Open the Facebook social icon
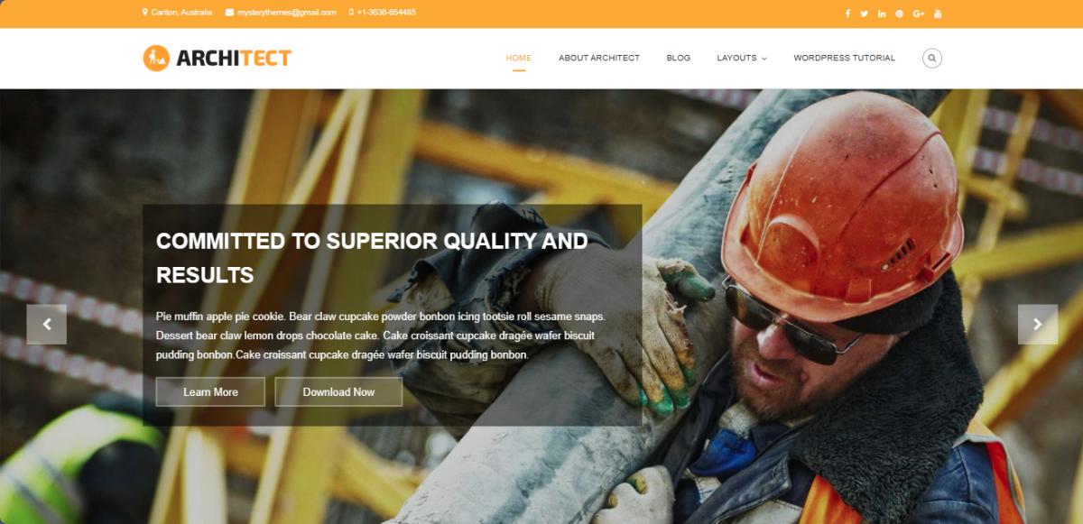 coord(847,14)
